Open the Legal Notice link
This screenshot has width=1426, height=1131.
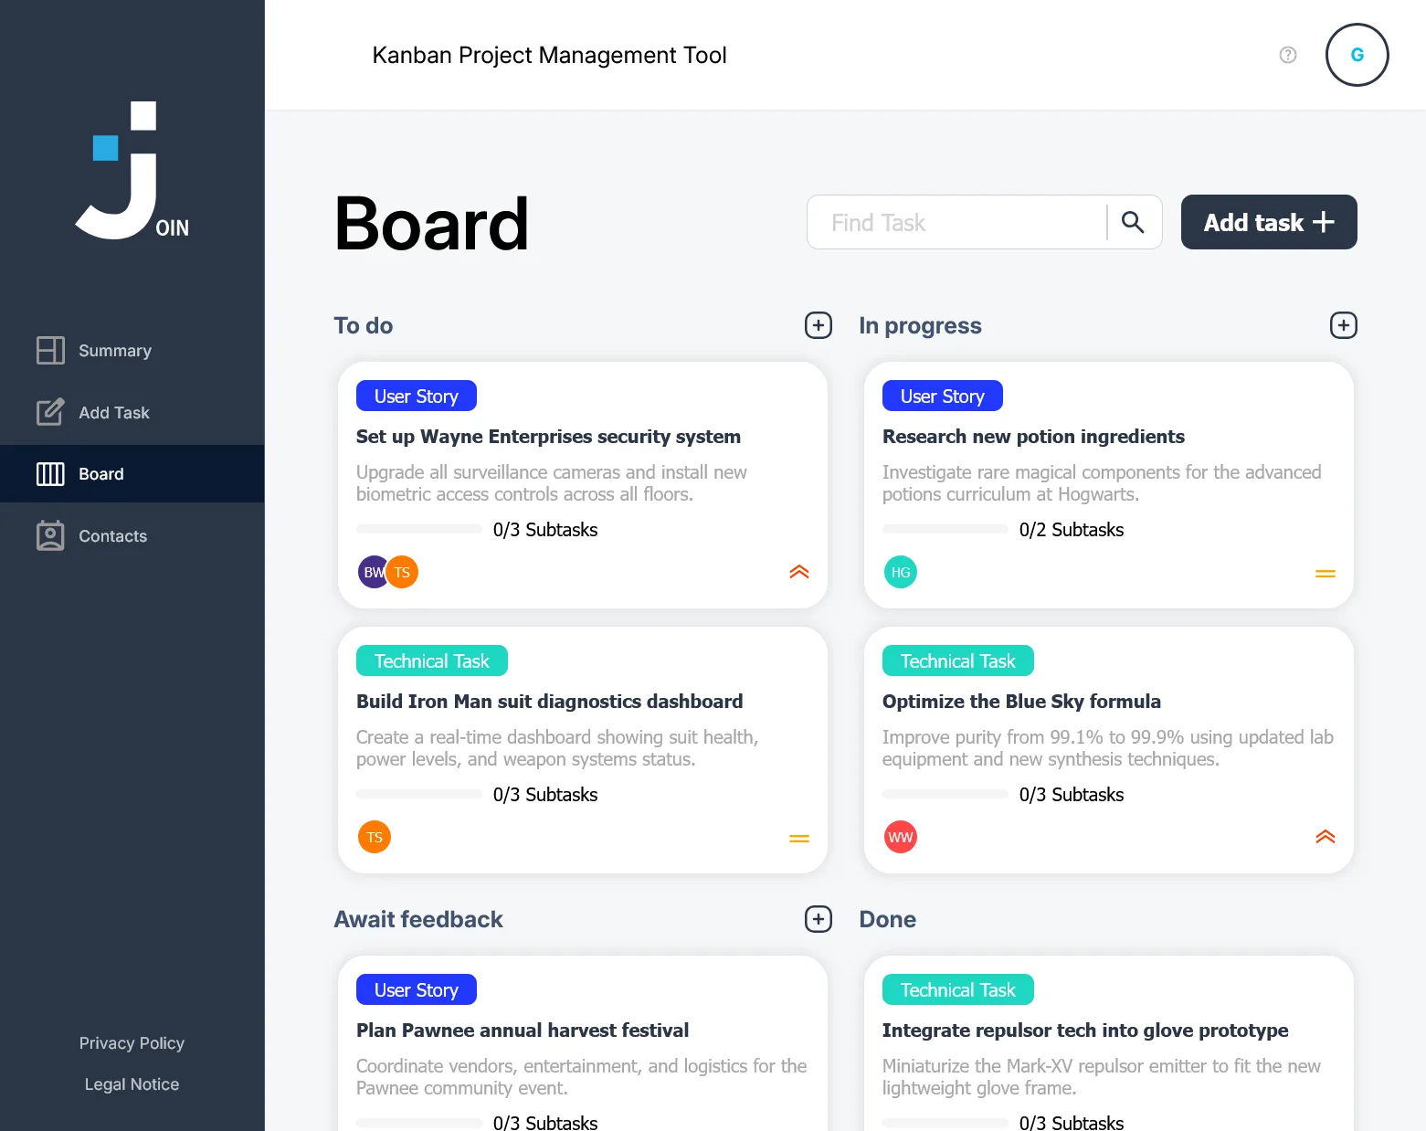click(x=132, y=1084)
